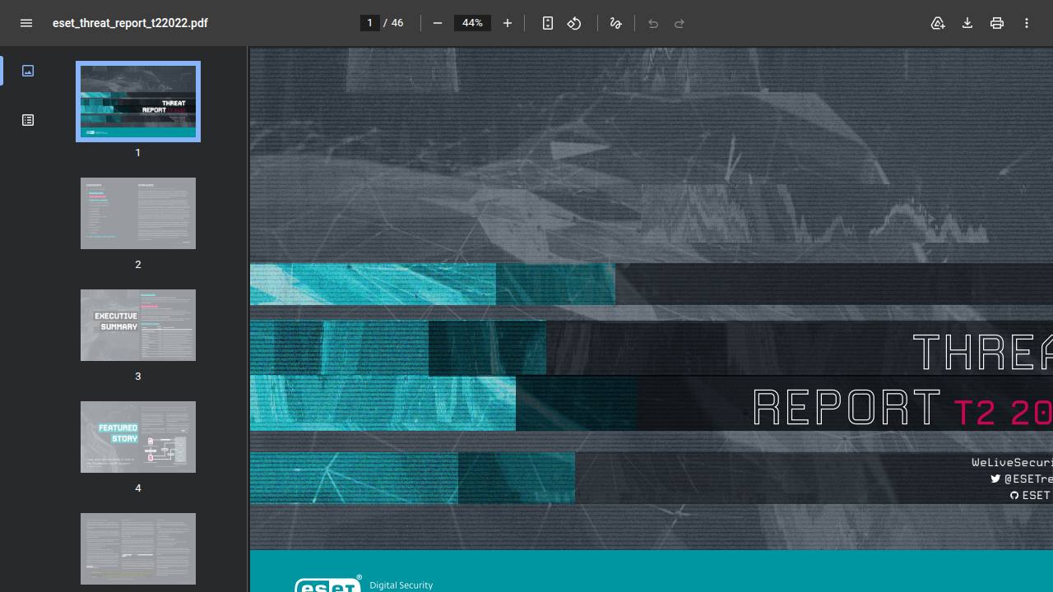Viewport: 1053px width, 592px height.
Task: Select page 1 thumbnail
Action: point(138,101)
